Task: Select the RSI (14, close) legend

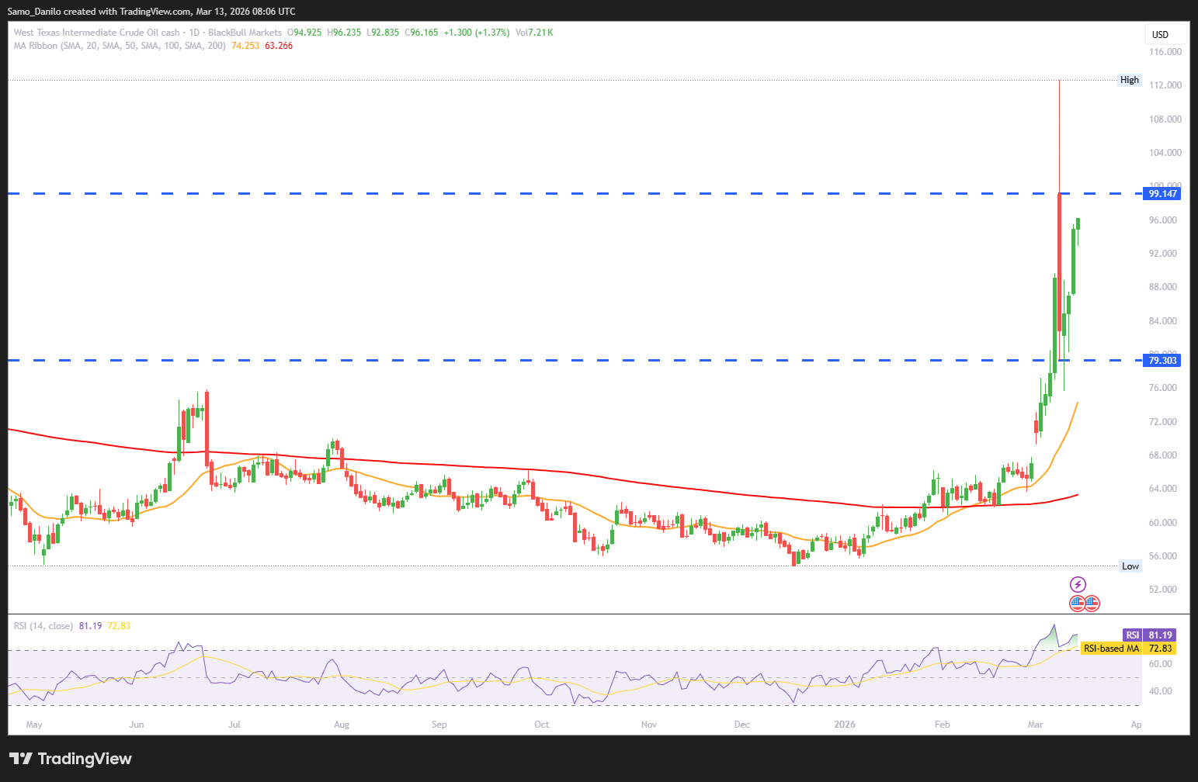Action: coord(43,626)
